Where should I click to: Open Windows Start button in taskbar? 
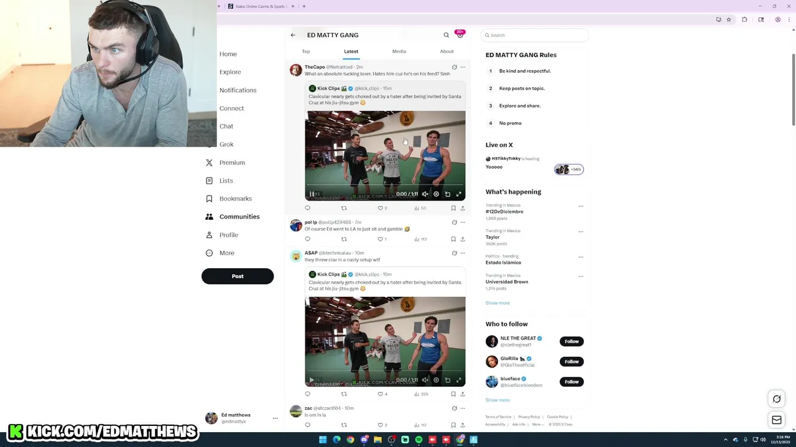[x=323, y=440]
